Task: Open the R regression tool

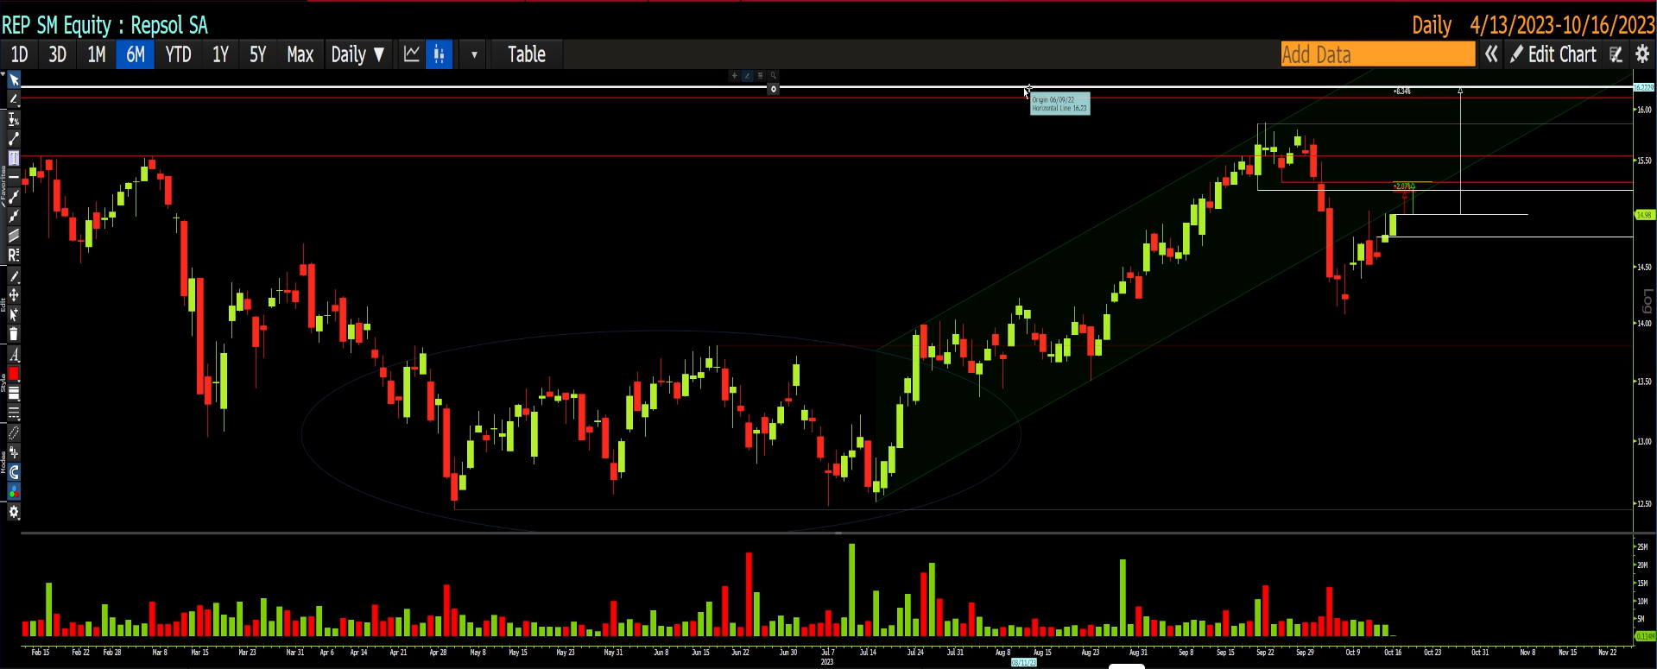Action: click(x=14, y=256)
